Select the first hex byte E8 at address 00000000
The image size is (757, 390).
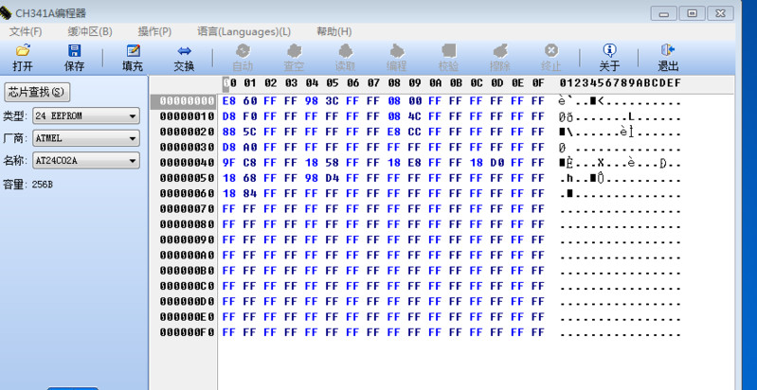pyautogui.click(x=229, y=101)
